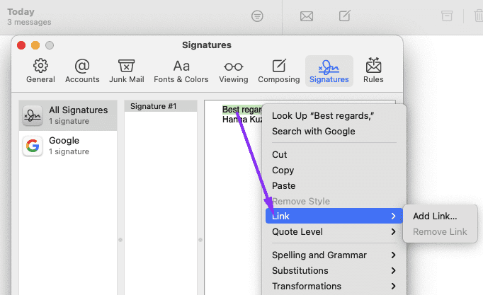Open the Accounts preferences pane
483x295 pixels.
click(82, 71)
